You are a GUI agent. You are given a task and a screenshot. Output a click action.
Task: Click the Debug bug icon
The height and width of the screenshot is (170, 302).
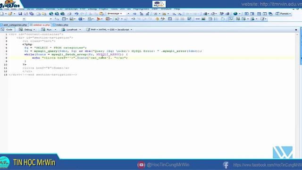(21, 29)
